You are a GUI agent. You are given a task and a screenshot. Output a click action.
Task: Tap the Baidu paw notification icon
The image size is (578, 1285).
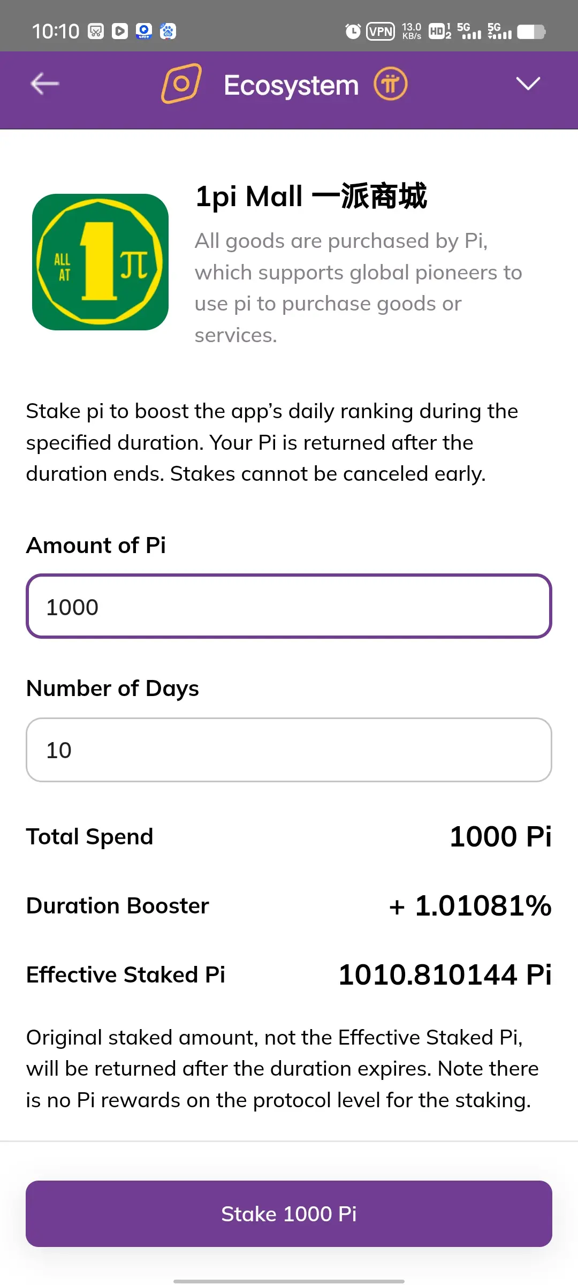click(168, 32)
